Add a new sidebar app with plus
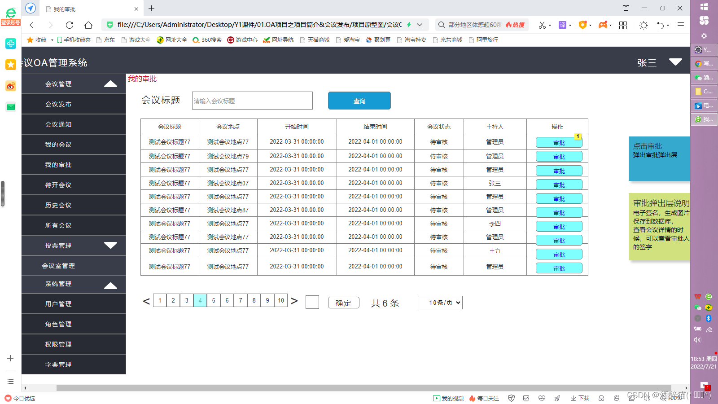The image size is (718, 404). [x=10, y=358]
